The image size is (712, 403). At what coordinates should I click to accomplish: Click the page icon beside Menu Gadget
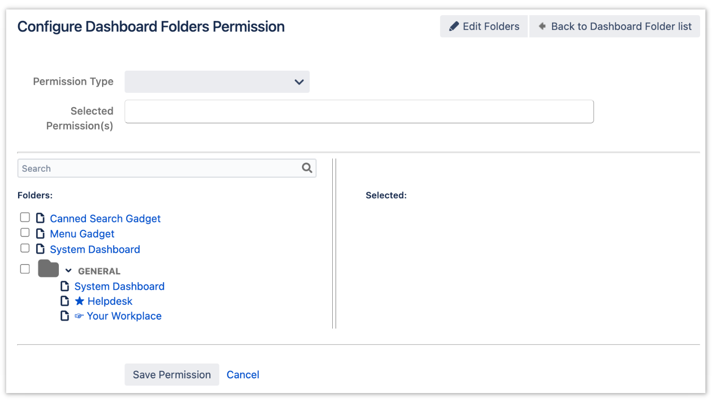(41, 234)
